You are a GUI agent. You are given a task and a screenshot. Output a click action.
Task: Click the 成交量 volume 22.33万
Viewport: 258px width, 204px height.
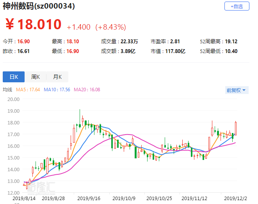(x=129, y=41)
